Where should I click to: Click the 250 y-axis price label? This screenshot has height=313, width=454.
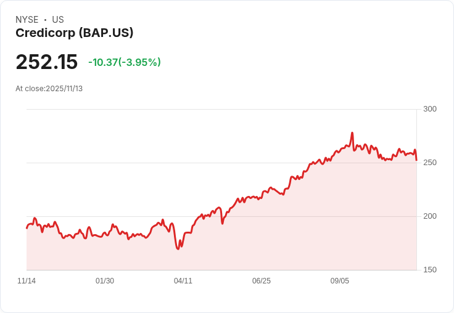pyautogui.click(x=430, y=163)
